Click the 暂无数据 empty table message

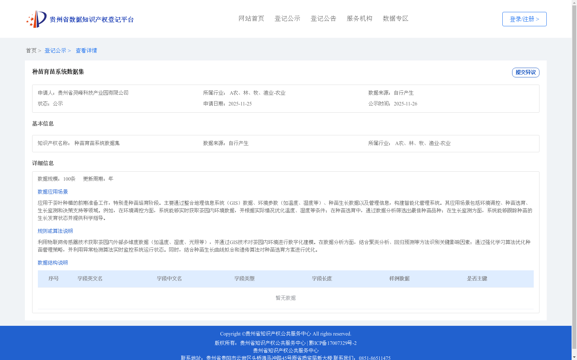pos(286,298)
